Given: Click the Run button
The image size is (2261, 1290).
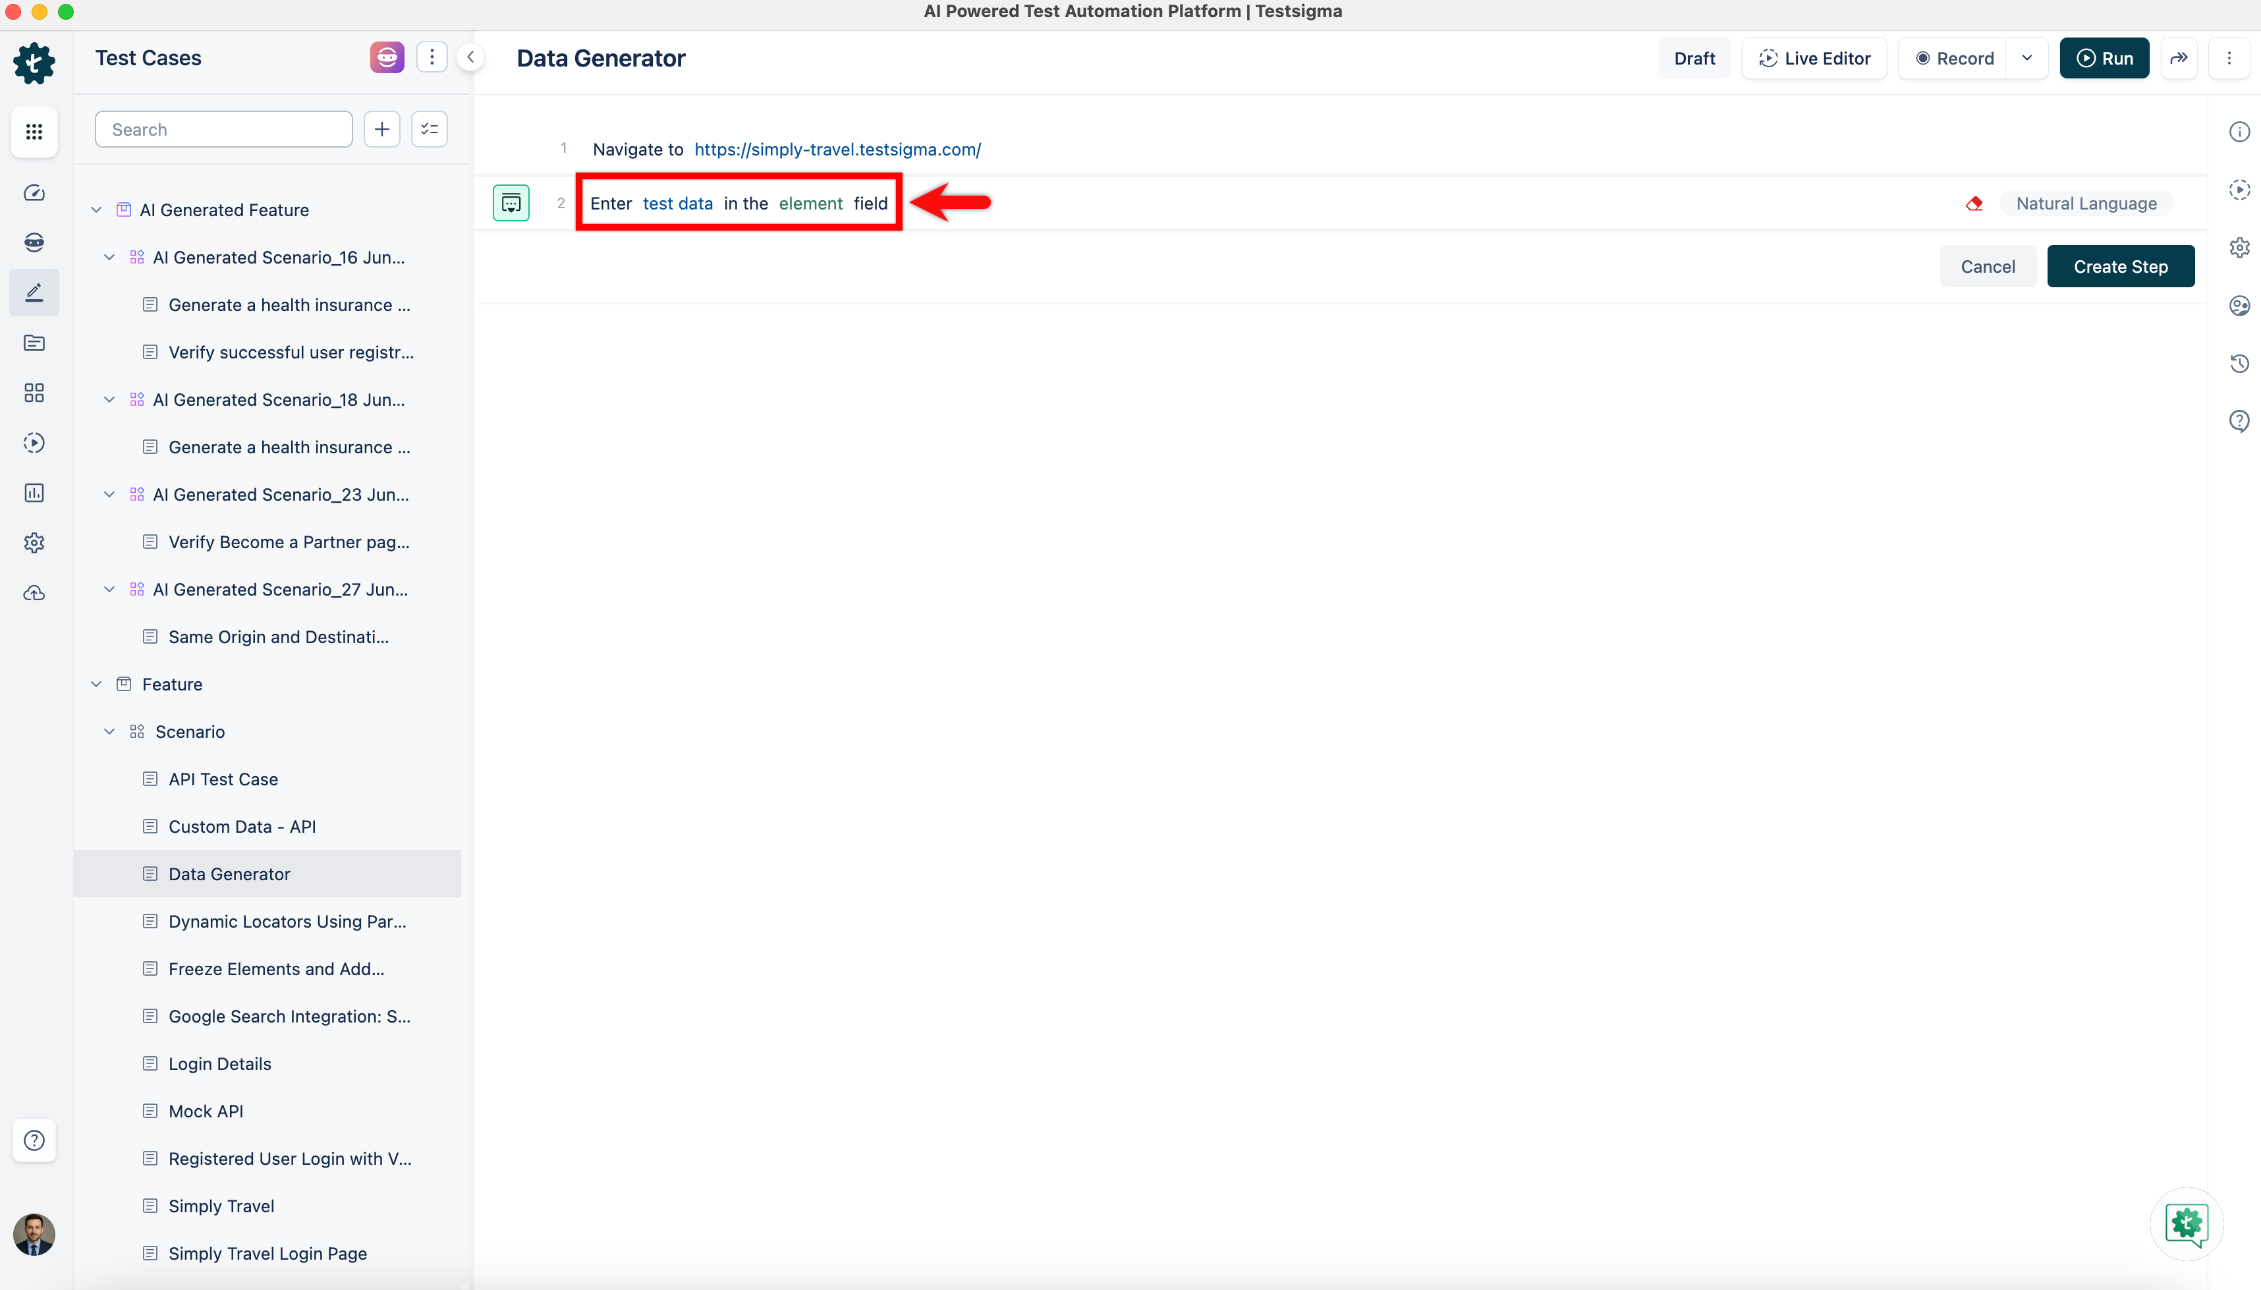Looking at the screenshot, I should [2104, 59].
